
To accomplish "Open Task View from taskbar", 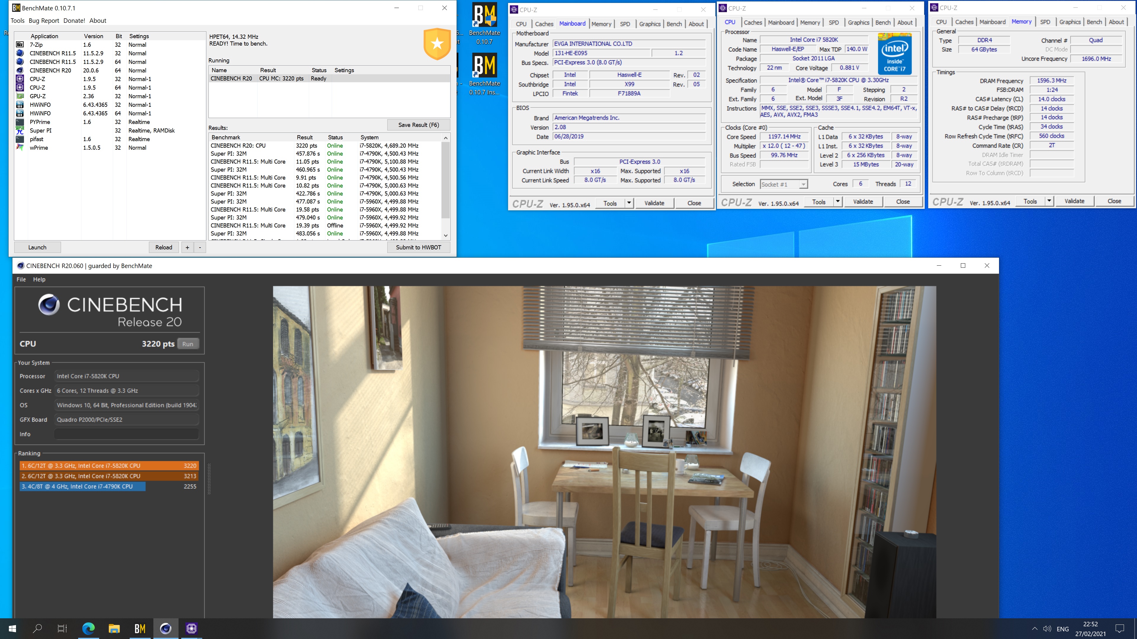I will (x=62, y=628).
